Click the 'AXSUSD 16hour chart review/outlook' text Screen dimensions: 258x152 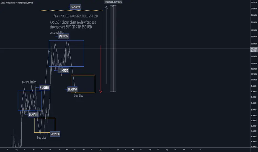pyautogui.click(x=73, y=22)
